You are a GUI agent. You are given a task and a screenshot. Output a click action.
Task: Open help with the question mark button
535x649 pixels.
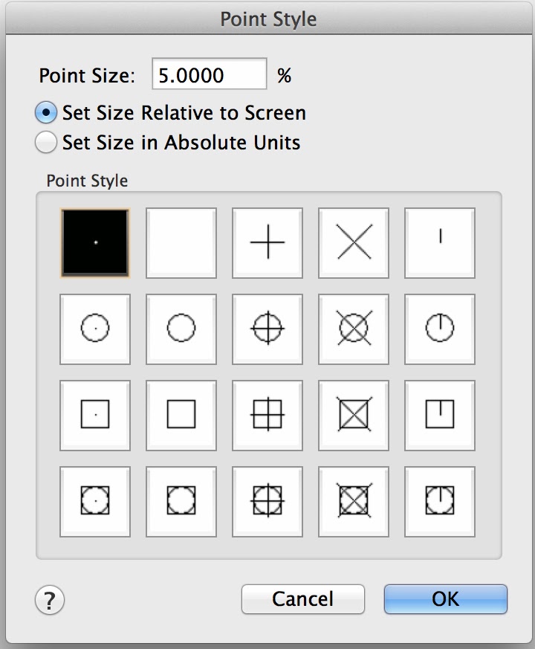[x=50, y=598]
